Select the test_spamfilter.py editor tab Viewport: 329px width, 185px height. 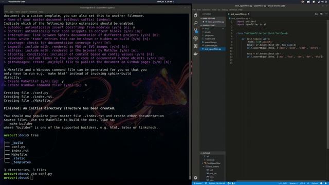[239, 14]
